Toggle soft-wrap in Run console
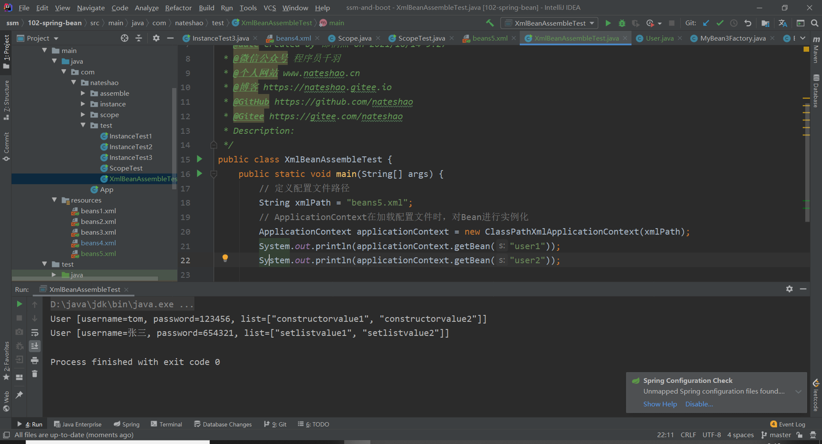 click(35, 332)
